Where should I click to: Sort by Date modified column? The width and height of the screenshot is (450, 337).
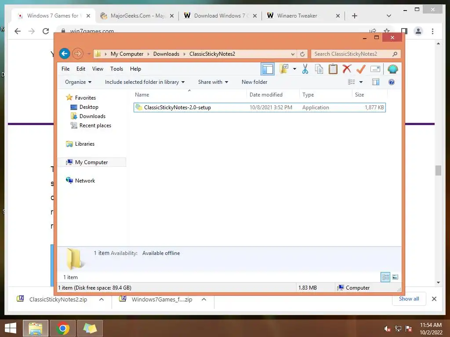click(x=273, y=95)
